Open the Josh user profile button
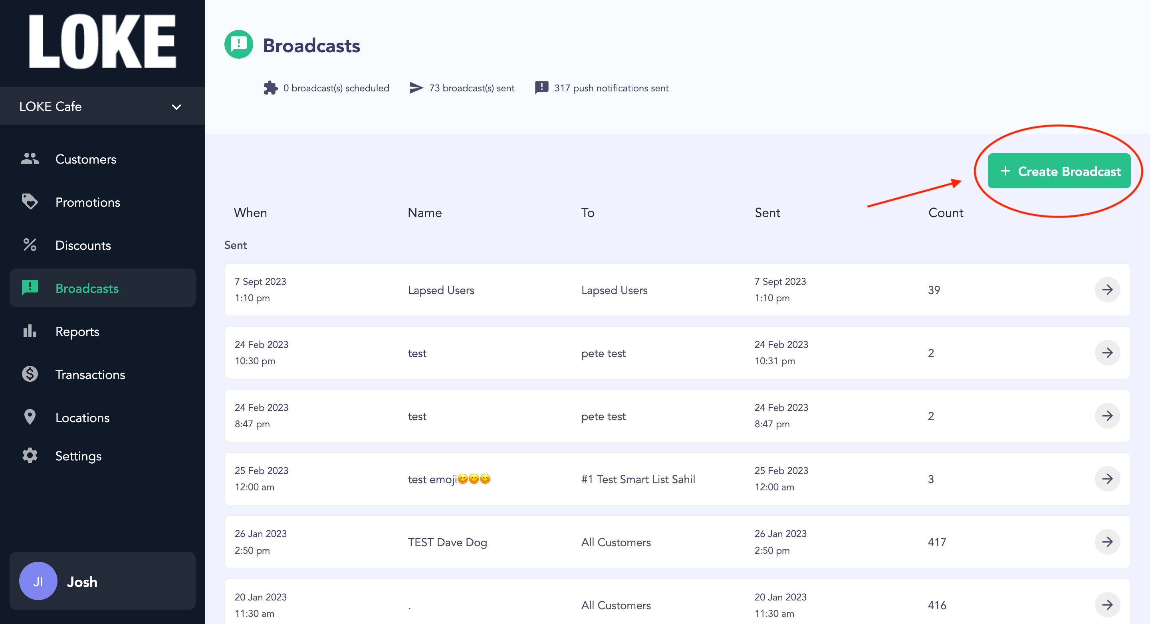This screenshot has width=1150, height=624. point(103,581)
